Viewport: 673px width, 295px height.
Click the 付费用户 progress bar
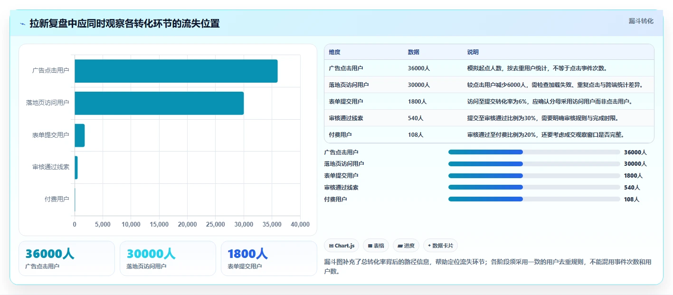point(534,199)
